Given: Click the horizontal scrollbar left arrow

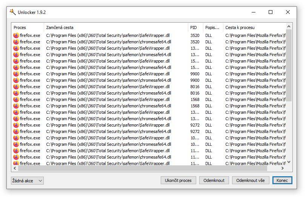Looking at the screenshot, I should tap(15, 168).
